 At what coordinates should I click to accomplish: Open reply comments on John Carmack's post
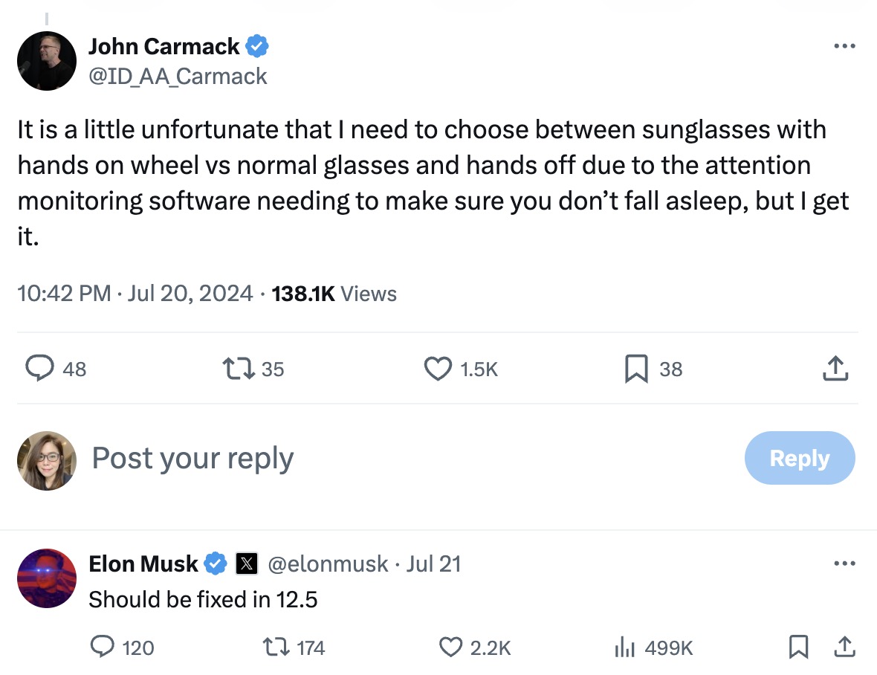(56, 369)
